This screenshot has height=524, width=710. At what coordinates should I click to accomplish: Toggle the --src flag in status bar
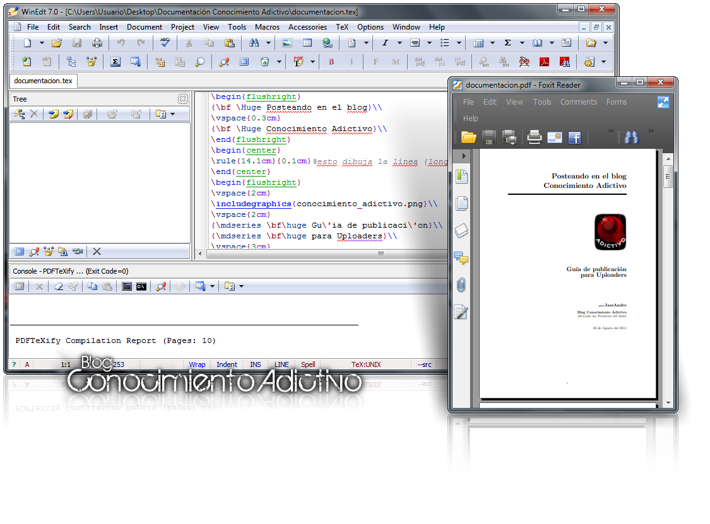[425, 364]
